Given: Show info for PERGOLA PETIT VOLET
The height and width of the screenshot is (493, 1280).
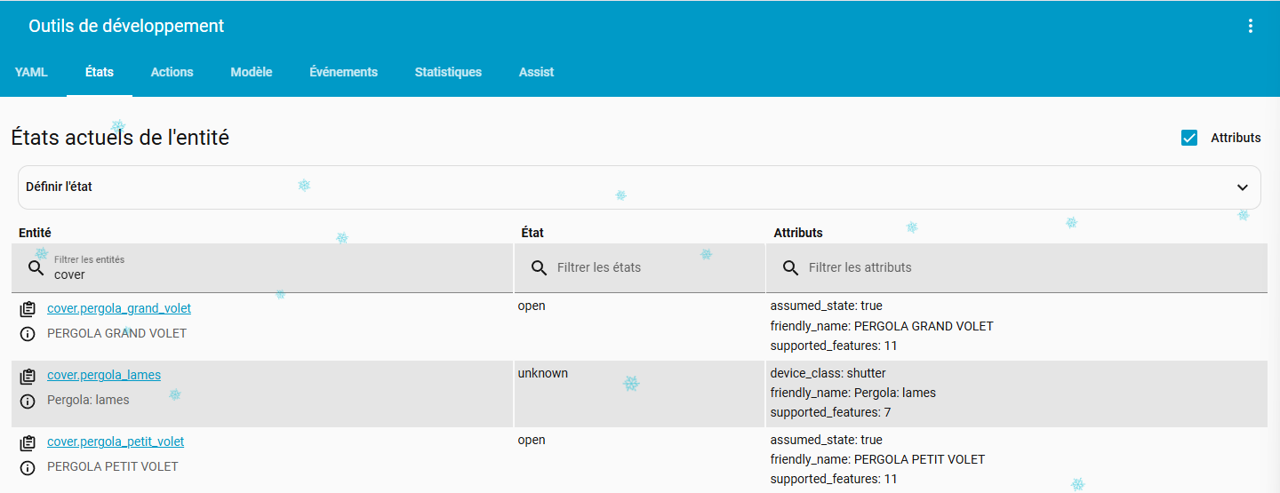Looking at the screenshot, I should 28,467.
